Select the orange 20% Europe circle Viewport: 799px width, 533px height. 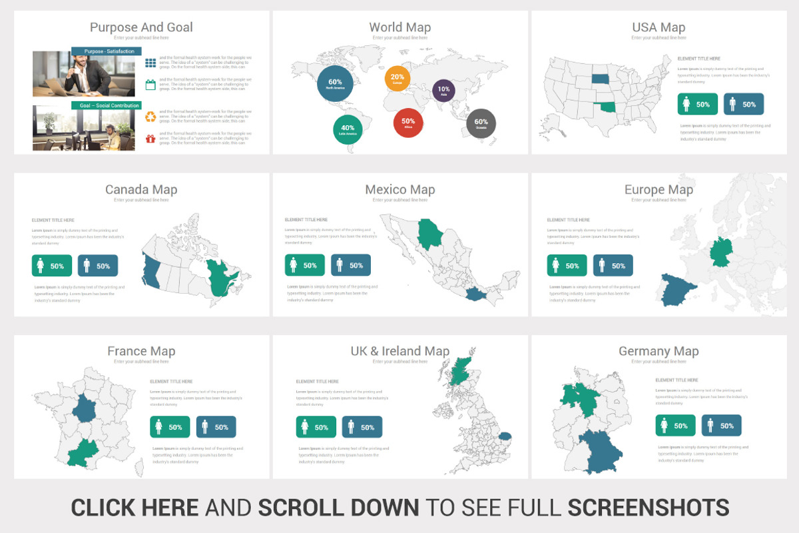[x=398, y=79]
